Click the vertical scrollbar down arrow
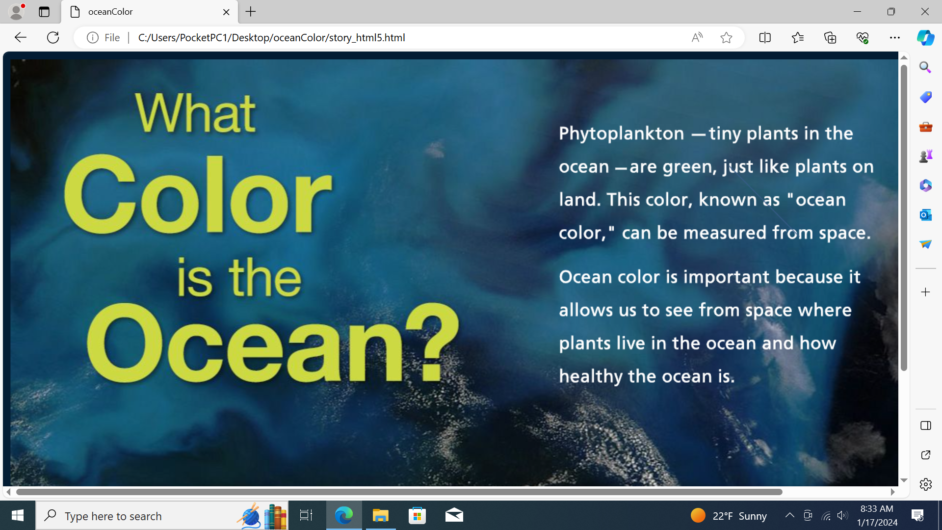Viewport: 942px width, 530px height. 904,480
